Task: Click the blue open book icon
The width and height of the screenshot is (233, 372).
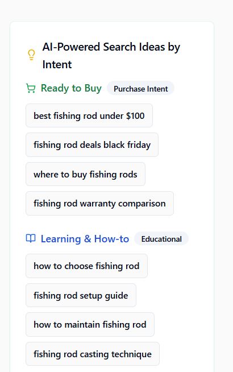Action: pos(31,238)
